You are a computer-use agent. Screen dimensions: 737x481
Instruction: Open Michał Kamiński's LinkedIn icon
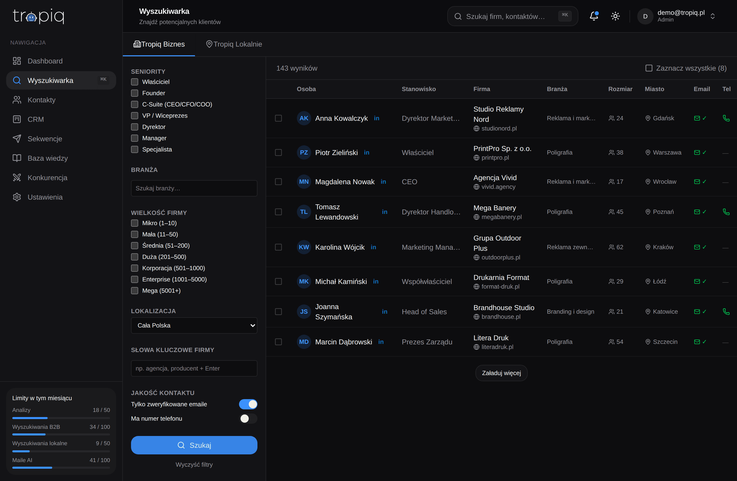[376, 281]
